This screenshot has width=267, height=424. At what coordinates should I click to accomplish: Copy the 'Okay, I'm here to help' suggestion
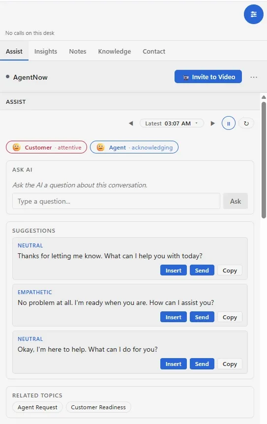coord(230,364)
